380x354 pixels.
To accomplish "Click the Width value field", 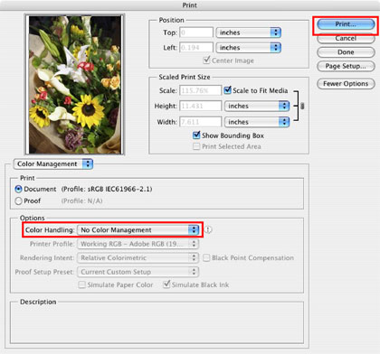I will [x=201, y=122].
